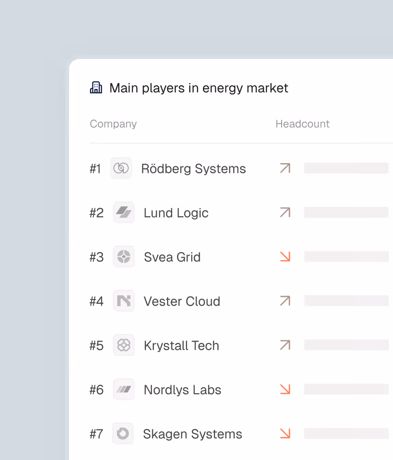Click the #1 rank label
This screenshot has width=393, height=460.
click(x=95, y=169)
